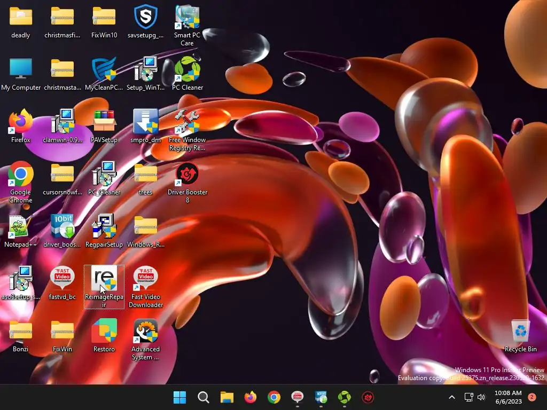
Task: Launch Firefox from the taskbar
Action: tap(251, 397)
